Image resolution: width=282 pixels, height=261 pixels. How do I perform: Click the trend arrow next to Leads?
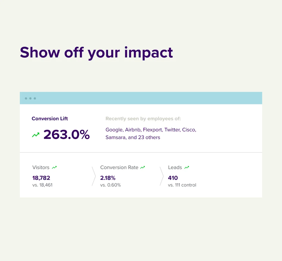187,167
